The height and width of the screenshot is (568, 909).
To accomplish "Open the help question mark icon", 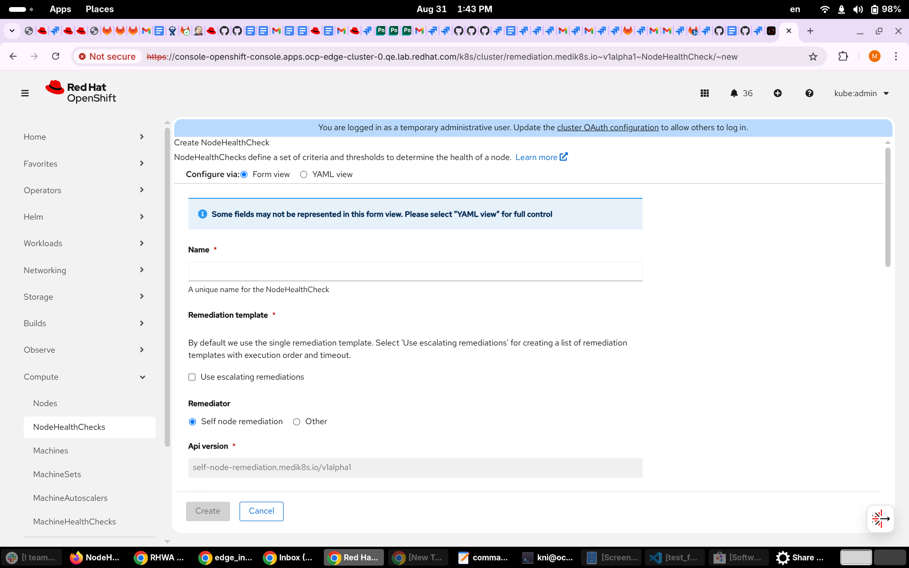I will pyautogui.click(x=809, y=93).
